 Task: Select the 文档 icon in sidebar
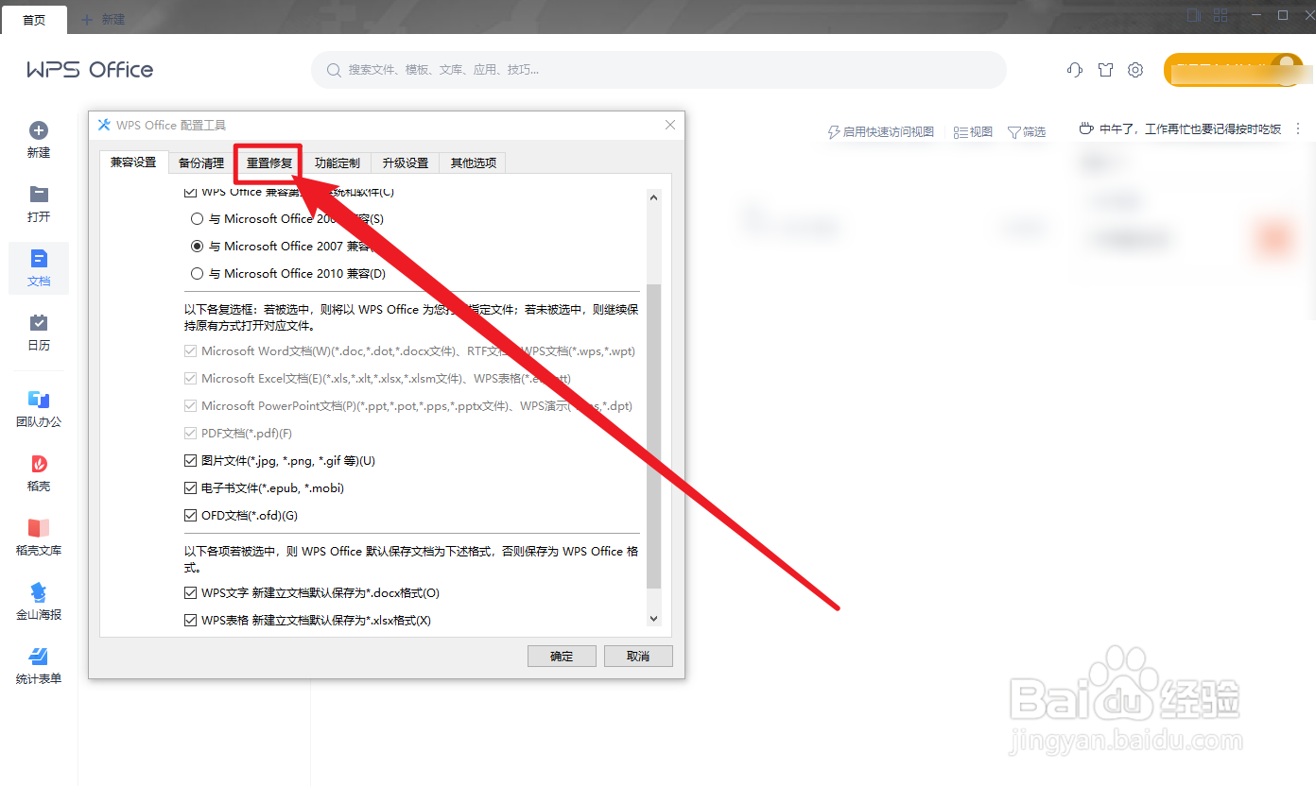pyautogui.click(x=39, y=259)
